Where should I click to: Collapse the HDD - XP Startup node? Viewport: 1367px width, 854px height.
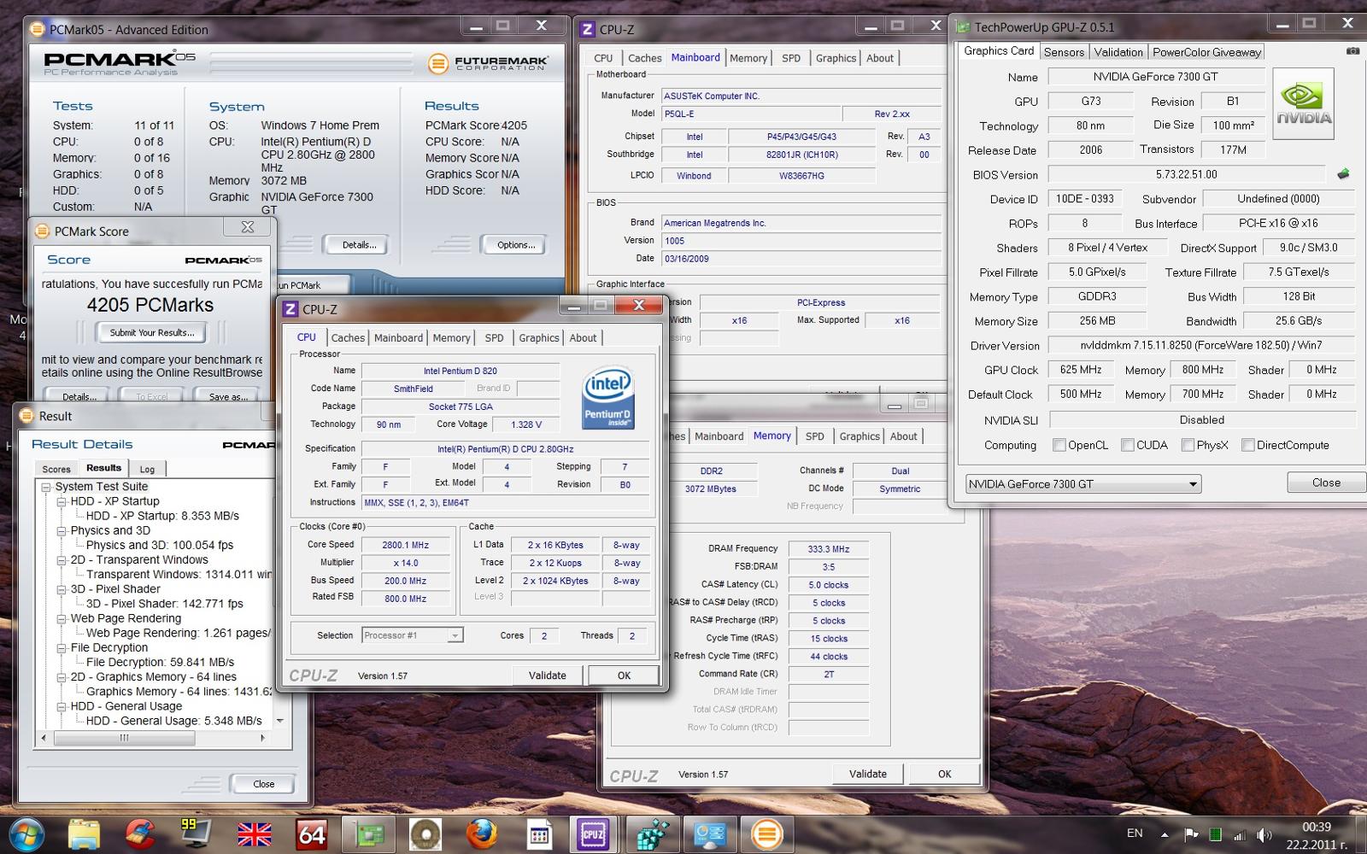pos(62,501)
